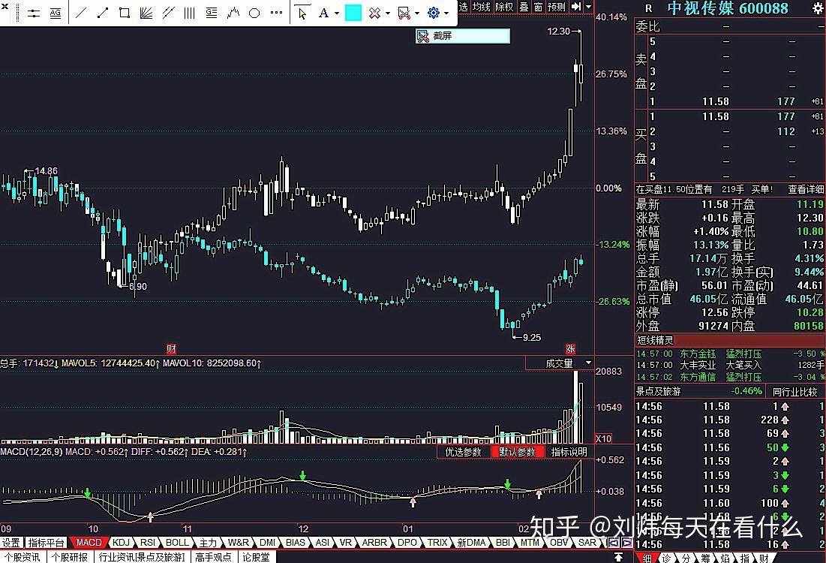
Task: Switch to the 新DMA indicator tab
Action: [x=471, y=543]
